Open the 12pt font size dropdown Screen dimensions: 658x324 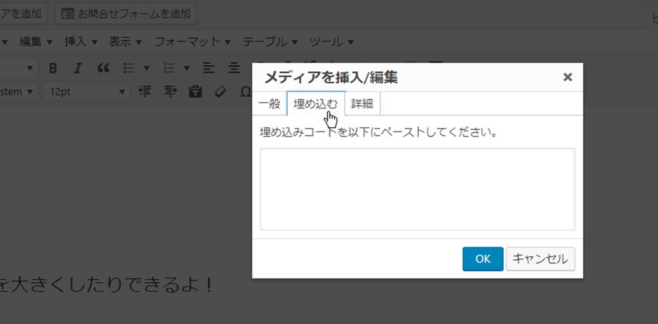point(86,92)
